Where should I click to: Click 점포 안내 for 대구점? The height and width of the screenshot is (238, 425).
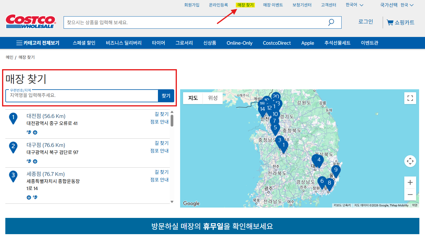click(159, 151)
